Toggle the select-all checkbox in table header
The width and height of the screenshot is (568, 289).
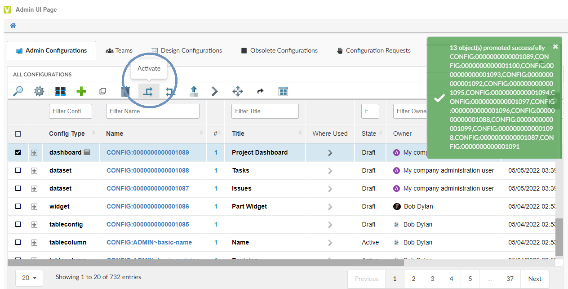pyautogui.click(x=18, y=133)
